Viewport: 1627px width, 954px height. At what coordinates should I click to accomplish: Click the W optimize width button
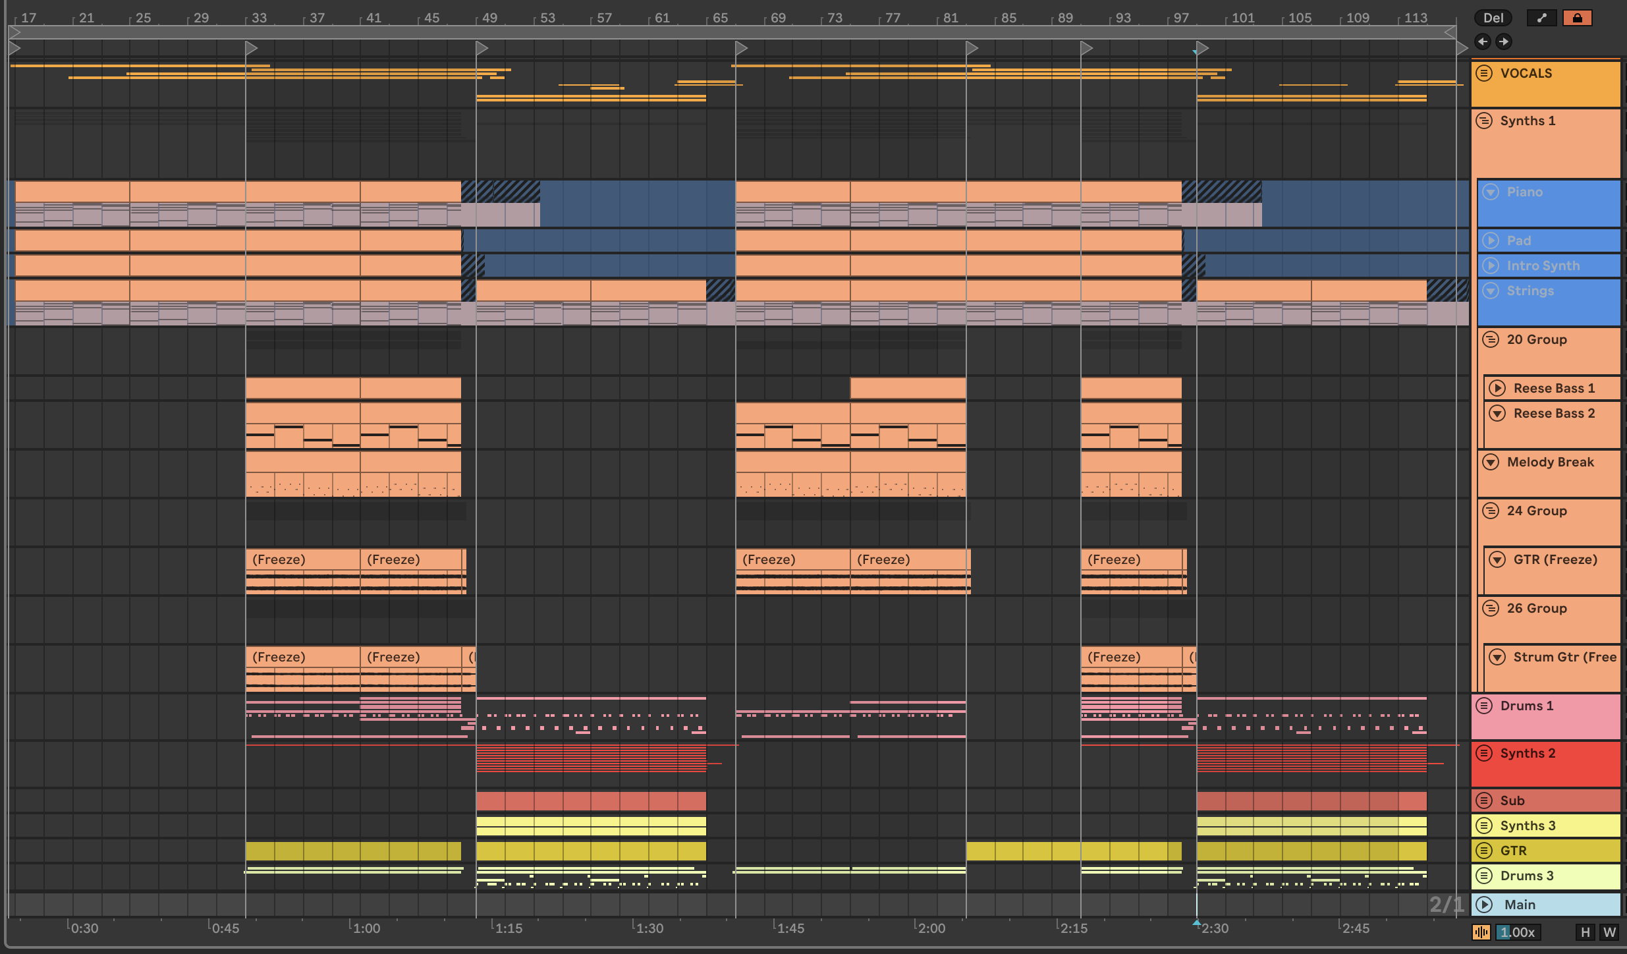[x=1609, y=932]
